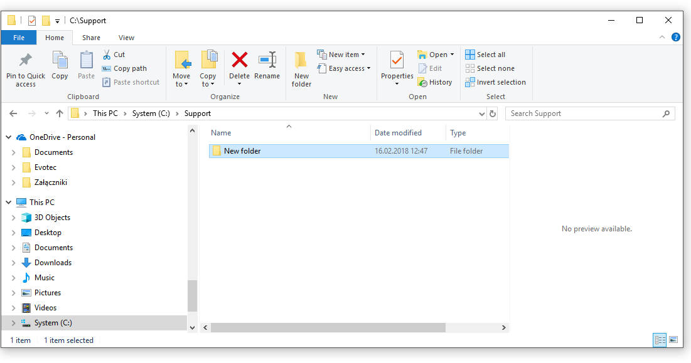Click the Pin to Quick access icon

[26, 61]
